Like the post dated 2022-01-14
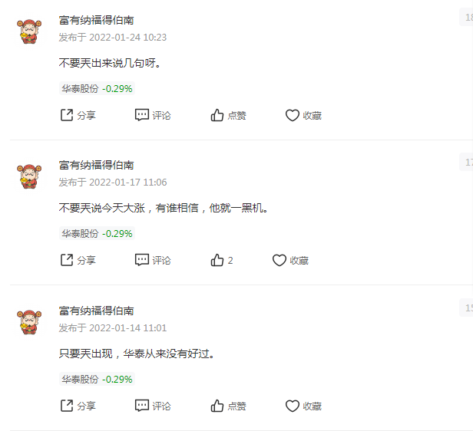 click(x=228, y=406)
